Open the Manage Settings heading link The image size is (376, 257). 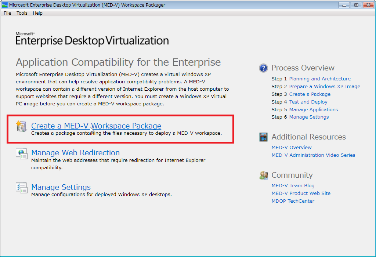[x=61, y=187]
